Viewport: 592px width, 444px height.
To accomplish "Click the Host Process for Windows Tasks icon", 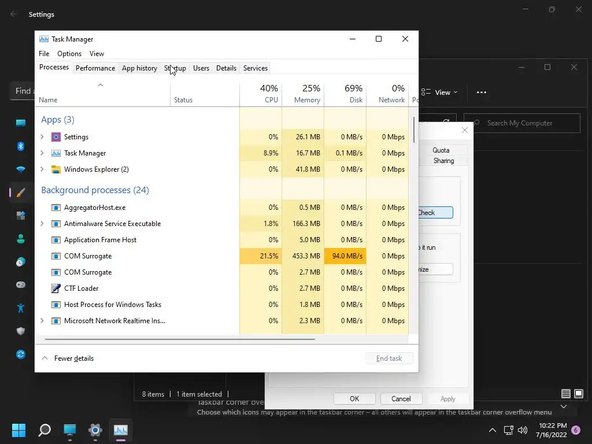I will 56,305.
